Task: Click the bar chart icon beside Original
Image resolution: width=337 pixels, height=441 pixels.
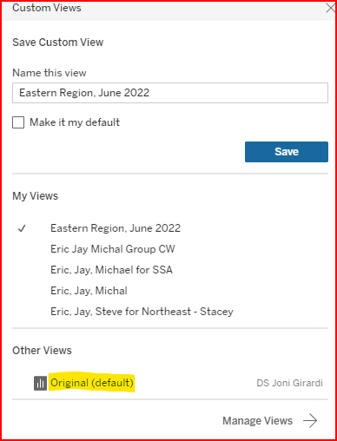Action: 40,384
